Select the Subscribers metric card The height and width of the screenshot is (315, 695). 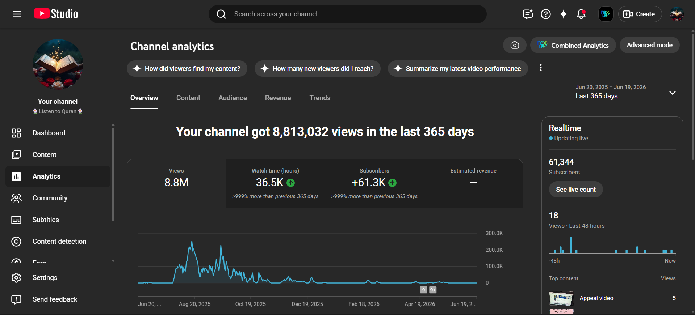[x=374, y=183]
